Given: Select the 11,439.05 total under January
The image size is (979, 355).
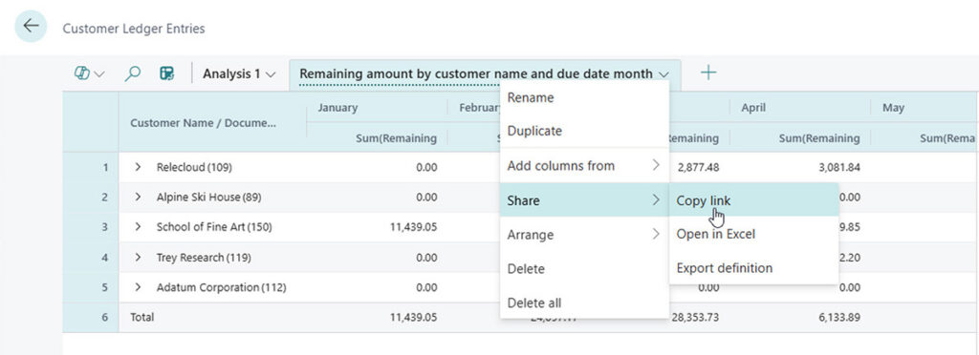Looking at the screenshot, I should click(x=377, y=317).
